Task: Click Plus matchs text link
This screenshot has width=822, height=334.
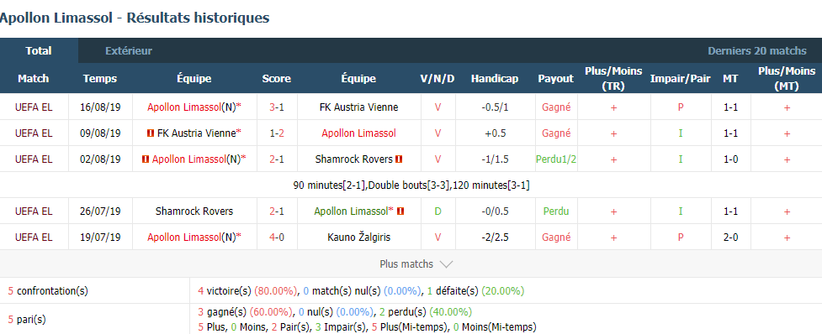Action: pyautogui.click(x=406, y=264)
